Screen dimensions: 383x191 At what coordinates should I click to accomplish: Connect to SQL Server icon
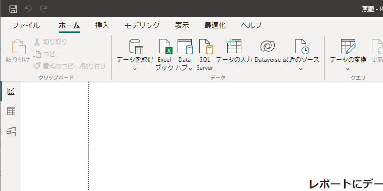[206, 47]
